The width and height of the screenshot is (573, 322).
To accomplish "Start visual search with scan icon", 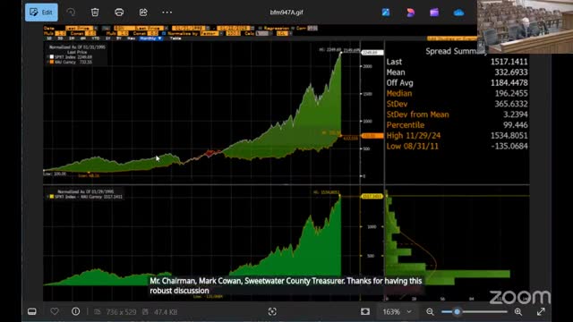I will [x=272, y=312].
